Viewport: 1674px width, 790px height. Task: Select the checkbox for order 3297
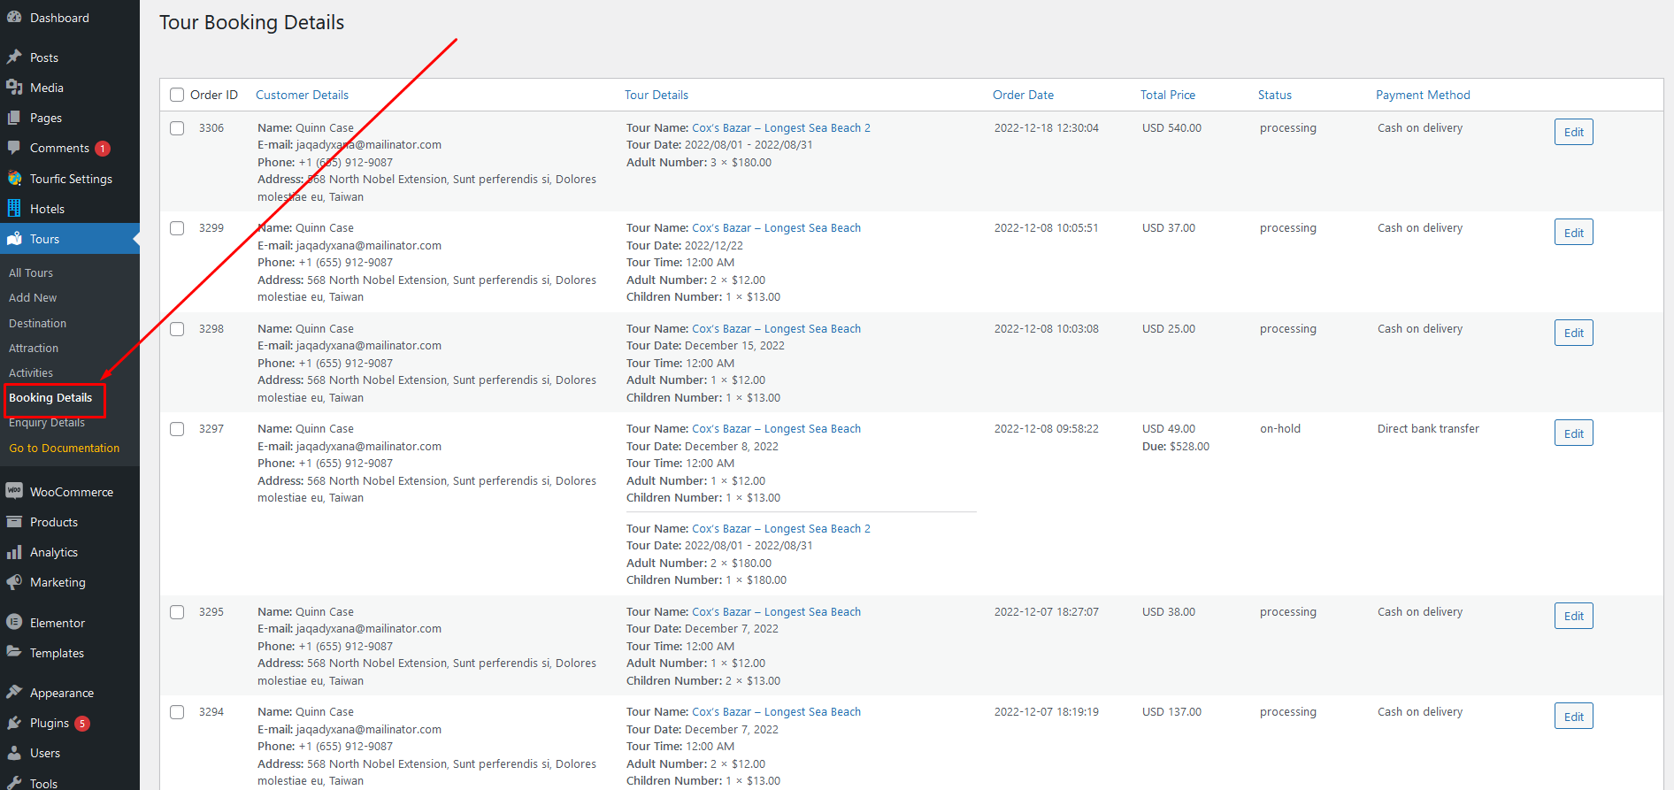(177, 429)
